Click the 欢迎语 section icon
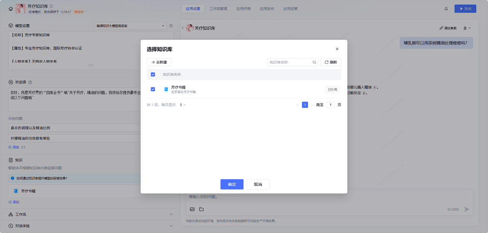The width and height of the screenshot is (488, 233). (11, 82)
